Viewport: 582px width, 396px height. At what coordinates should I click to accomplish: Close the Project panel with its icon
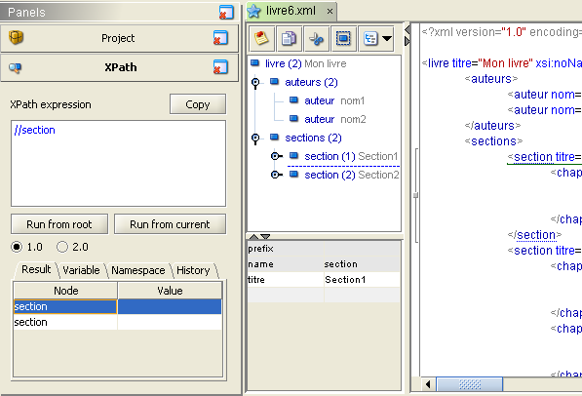220,38
